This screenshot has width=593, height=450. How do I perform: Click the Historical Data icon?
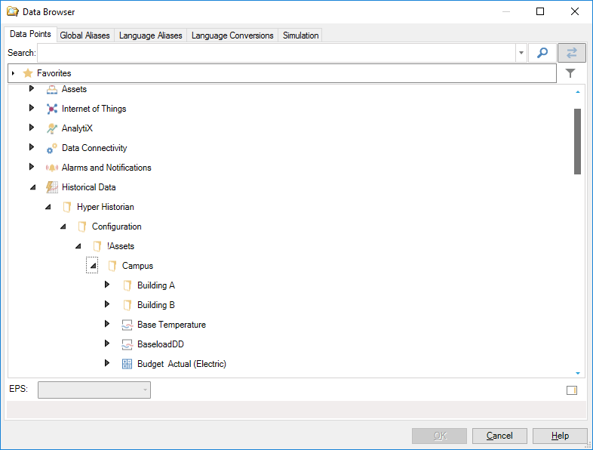(x=52, y=187)
